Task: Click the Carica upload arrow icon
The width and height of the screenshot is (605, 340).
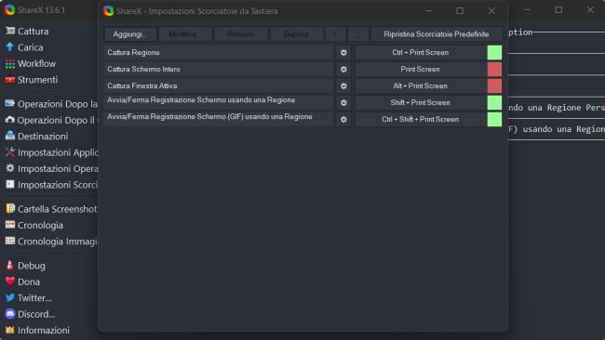Action: [x=10, y=47]
